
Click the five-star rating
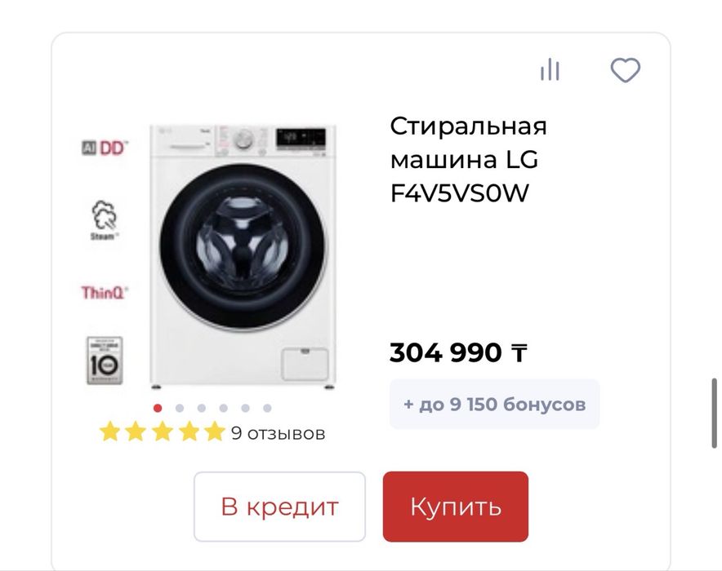[162, 432]
